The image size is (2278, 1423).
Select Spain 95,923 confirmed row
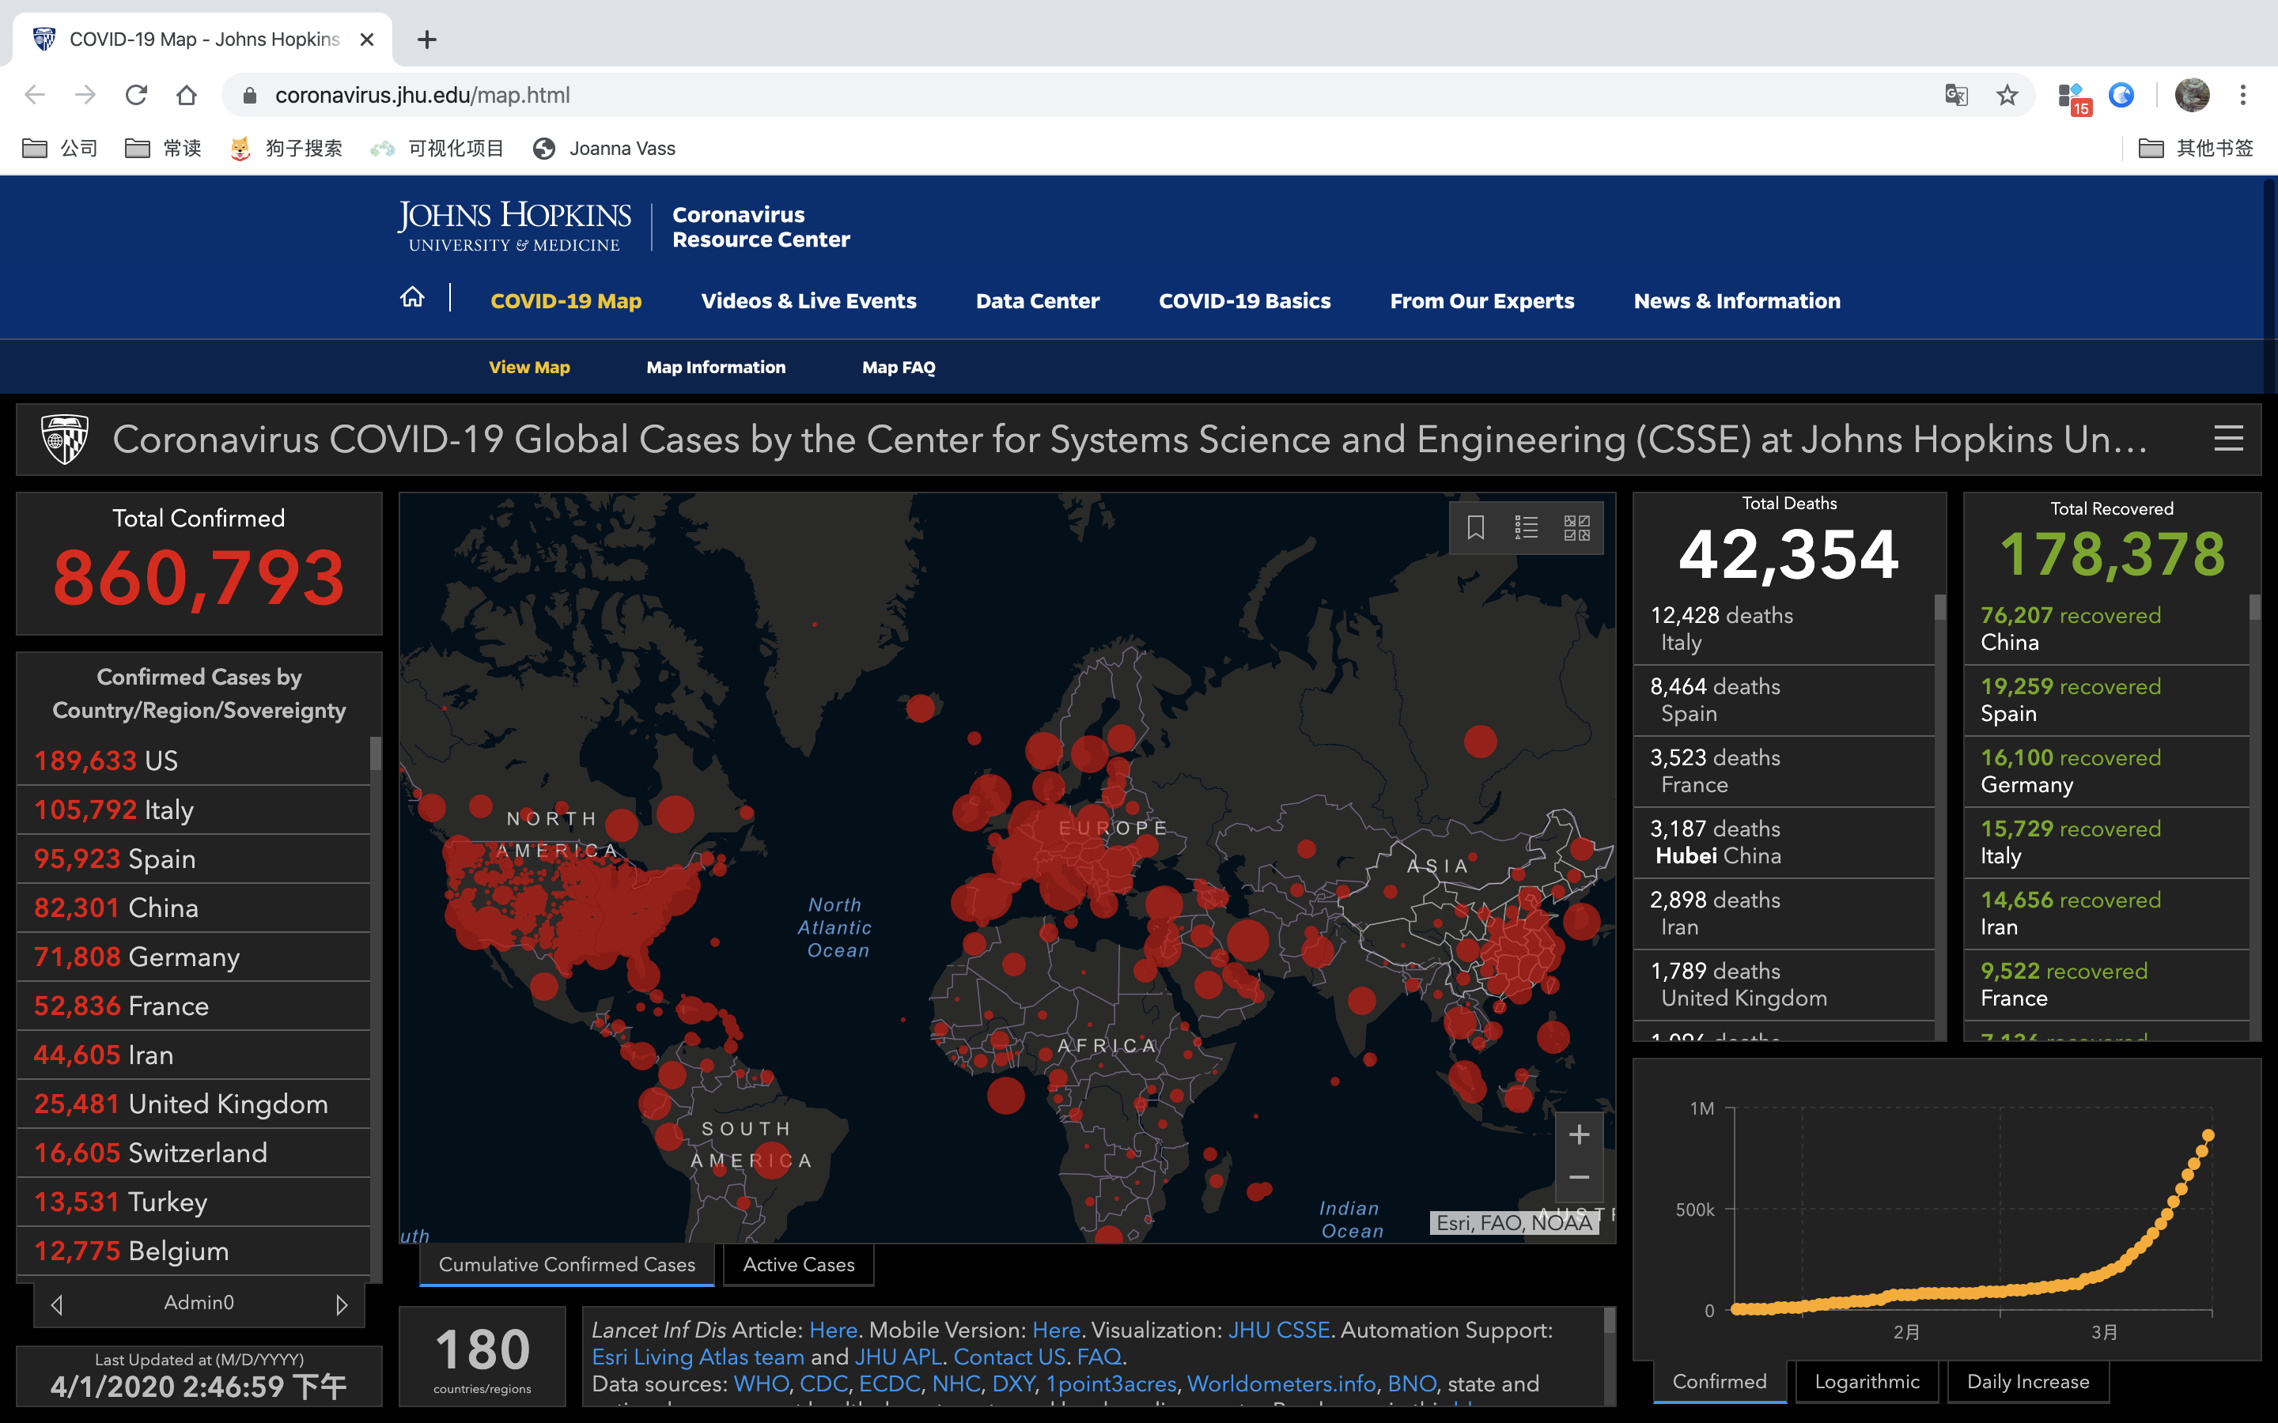(194, 859)
